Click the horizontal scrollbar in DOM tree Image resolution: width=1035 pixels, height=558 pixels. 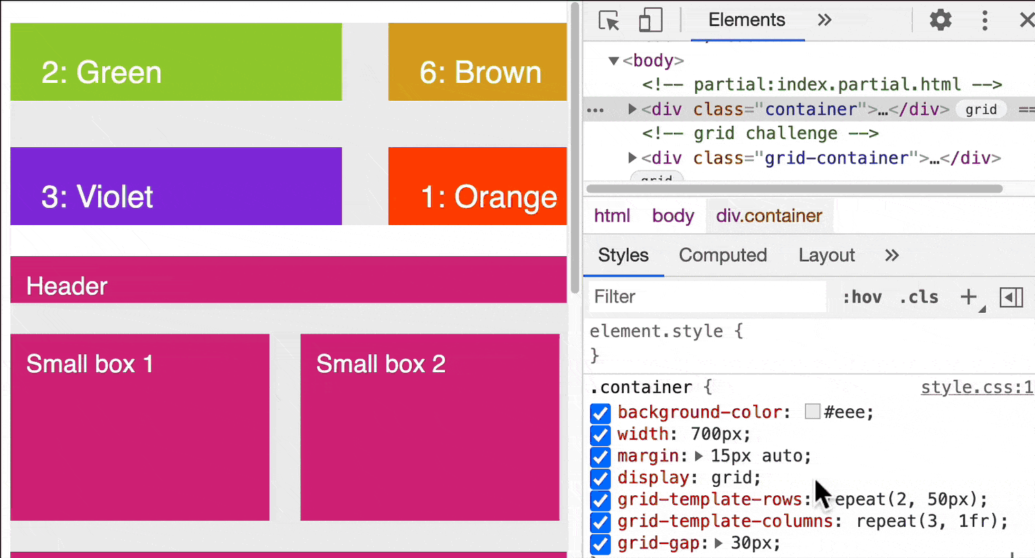point(794,189)
